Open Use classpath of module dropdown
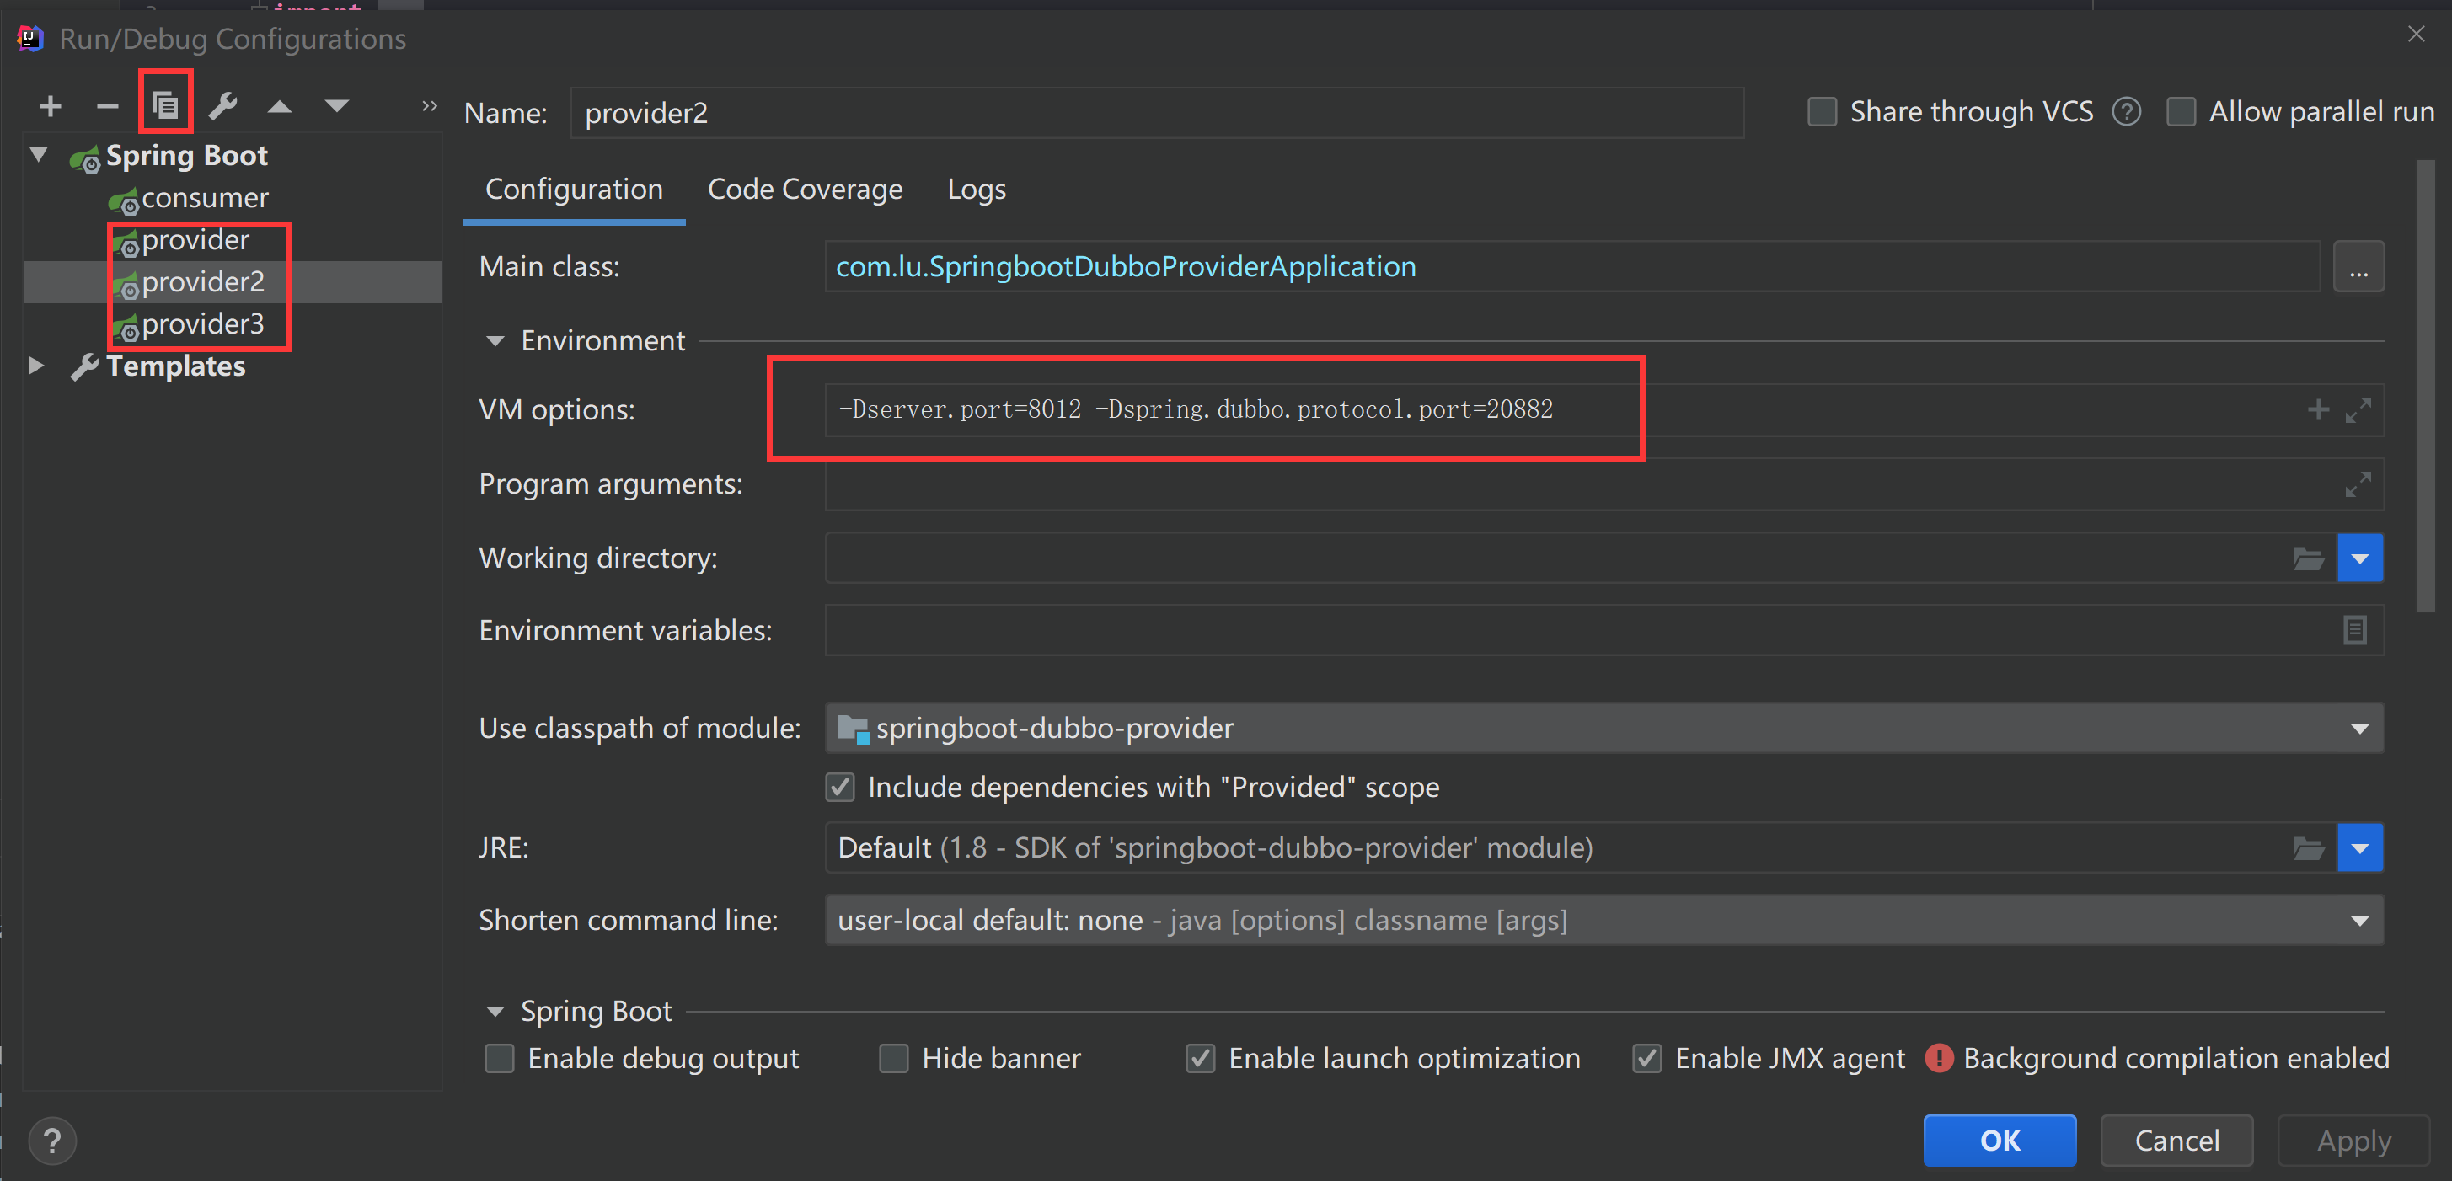 pos(2358,729)
